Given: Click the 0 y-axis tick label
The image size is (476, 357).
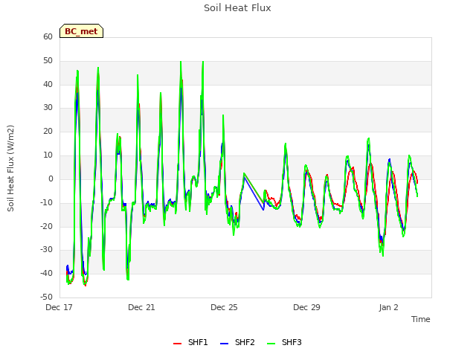Looking at the screenshot, I should [x=51, y=178].
